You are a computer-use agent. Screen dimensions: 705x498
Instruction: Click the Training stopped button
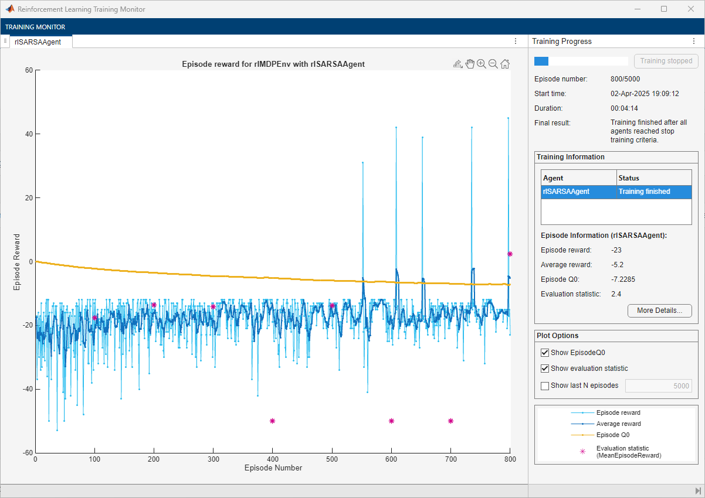666,61
